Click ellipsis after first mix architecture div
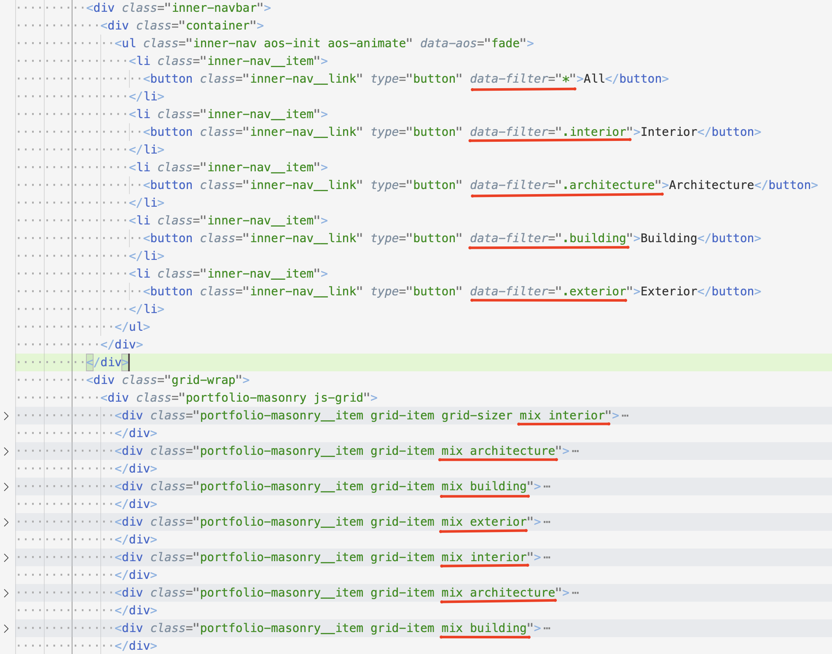This screenshot has width=832, height=654. tap(575, 451)
